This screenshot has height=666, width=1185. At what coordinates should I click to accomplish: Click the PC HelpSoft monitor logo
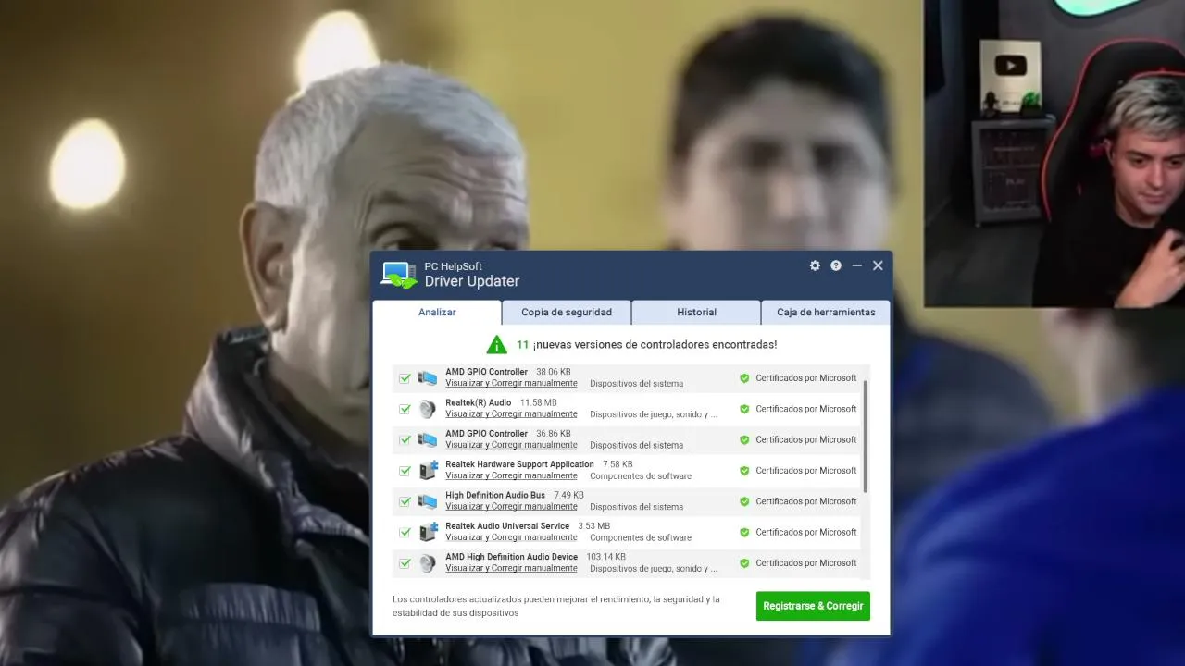tap(398, 275)
